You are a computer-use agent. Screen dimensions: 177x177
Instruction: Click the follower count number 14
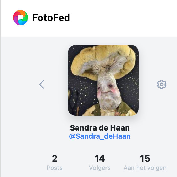[100, 159]
